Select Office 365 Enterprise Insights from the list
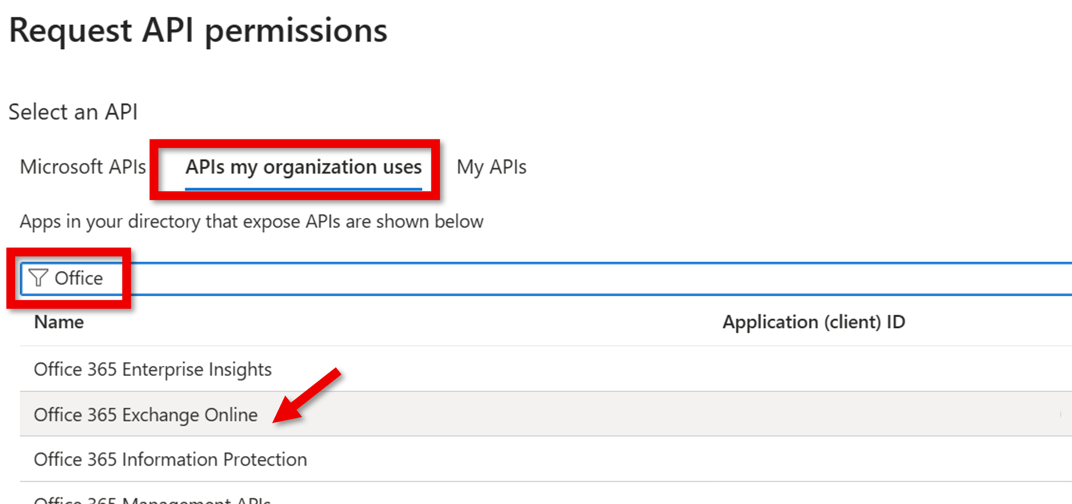Image resolution: width=1072 pixels, height=504 pixels. click(x=152, y=369)
